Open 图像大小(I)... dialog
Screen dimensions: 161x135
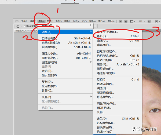coord(65,53)
